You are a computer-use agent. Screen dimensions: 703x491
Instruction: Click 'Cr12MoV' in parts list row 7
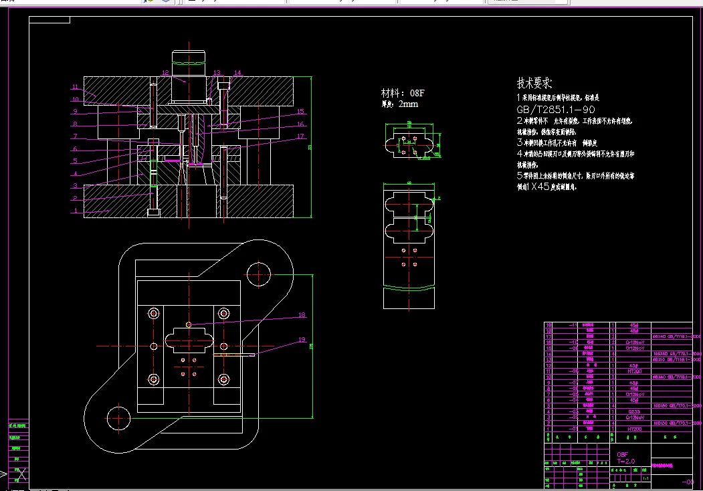pyautogui.click(x=635, y=395)
